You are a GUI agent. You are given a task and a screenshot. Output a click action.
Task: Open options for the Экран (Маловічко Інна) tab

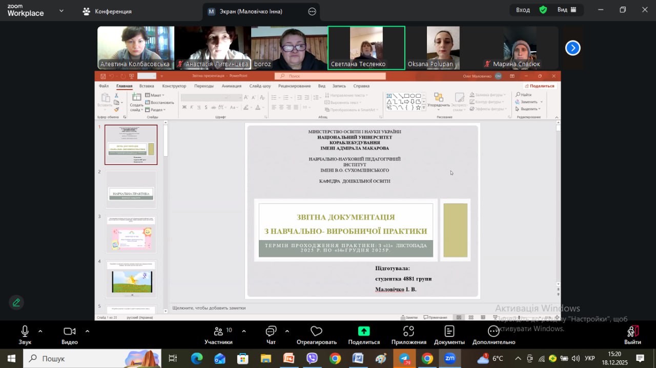[x=312, y=11]
